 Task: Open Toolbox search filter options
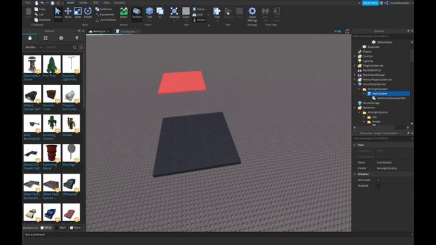(x=81, y=48)
